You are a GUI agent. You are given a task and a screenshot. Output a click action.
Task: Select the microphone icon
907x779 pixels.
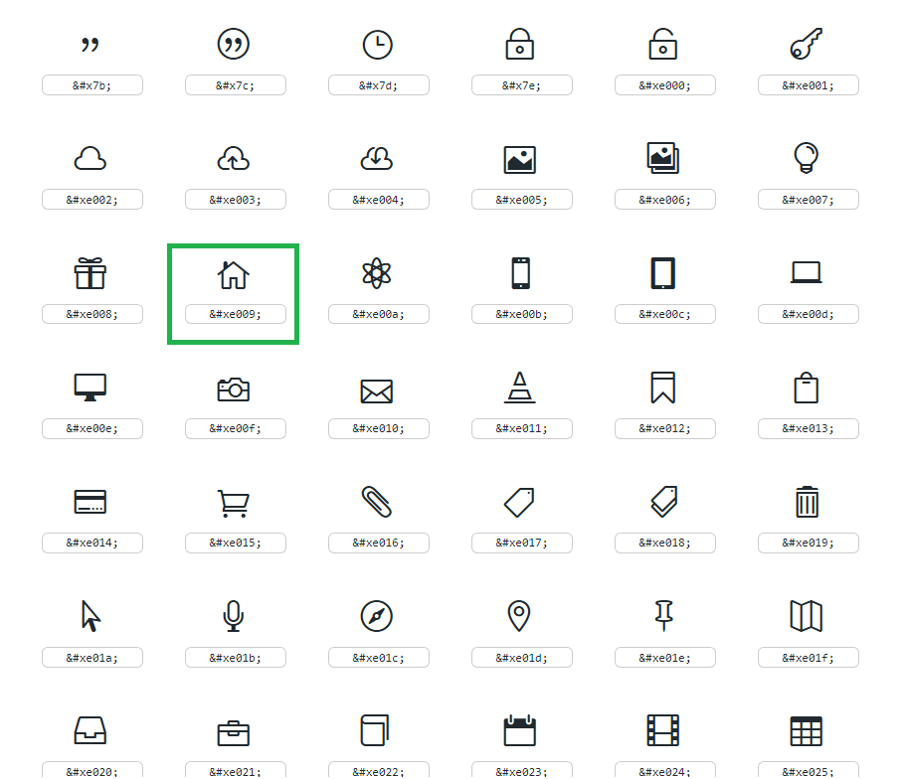point(233,616)
